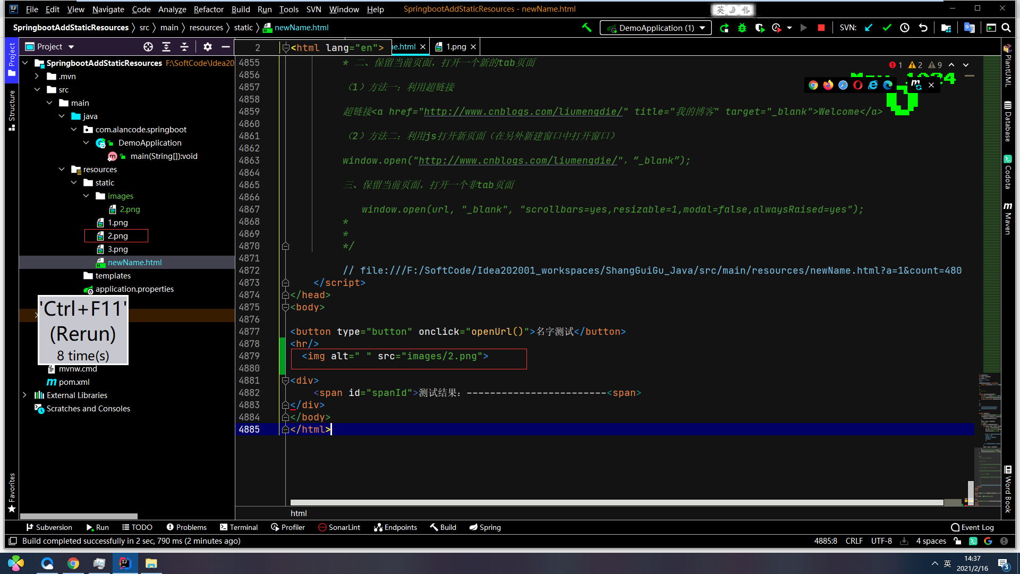This screenshot has height=574, width=1020.
Task: Click the translate icon in the toolbar
Action: [x=970, y=28]
